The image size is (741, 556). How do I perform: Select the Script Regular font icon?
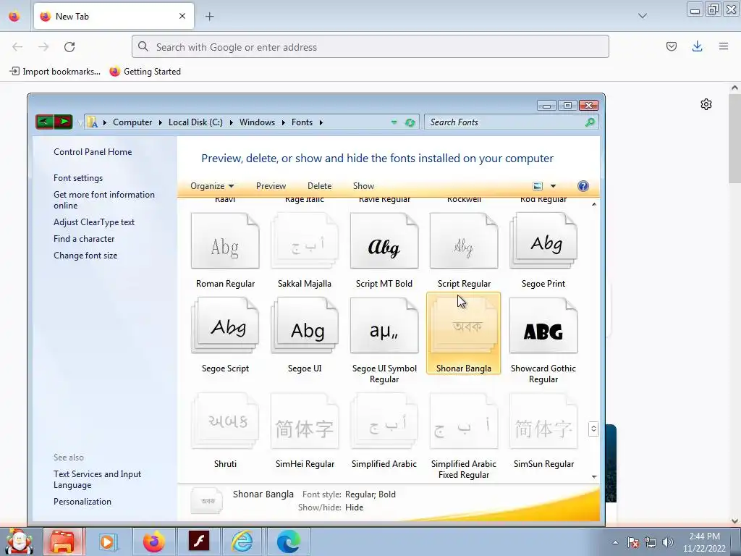tap(464, 241)
